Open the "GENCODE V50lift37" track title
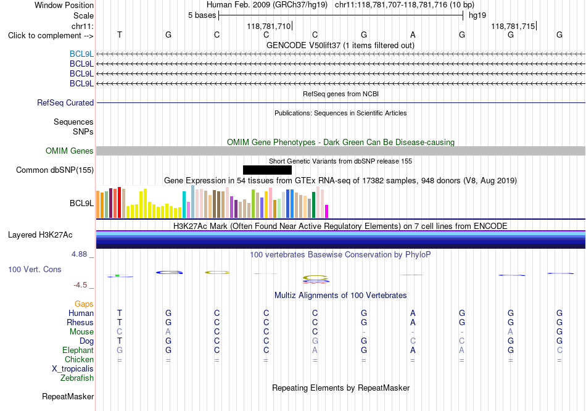 click(340, 45)
